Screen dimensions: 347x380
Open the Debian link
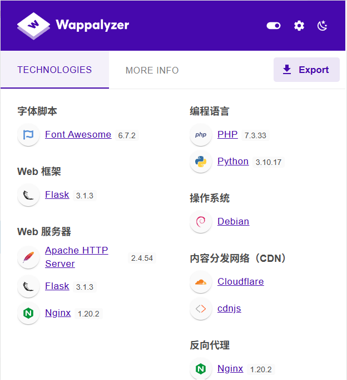(x=233, y=221)
